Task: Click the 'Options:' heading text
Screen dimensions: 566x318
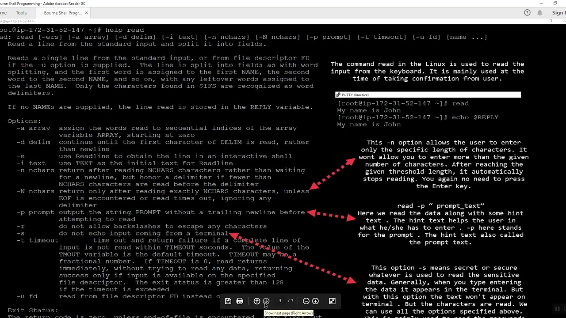Action: tap(24, 121)
